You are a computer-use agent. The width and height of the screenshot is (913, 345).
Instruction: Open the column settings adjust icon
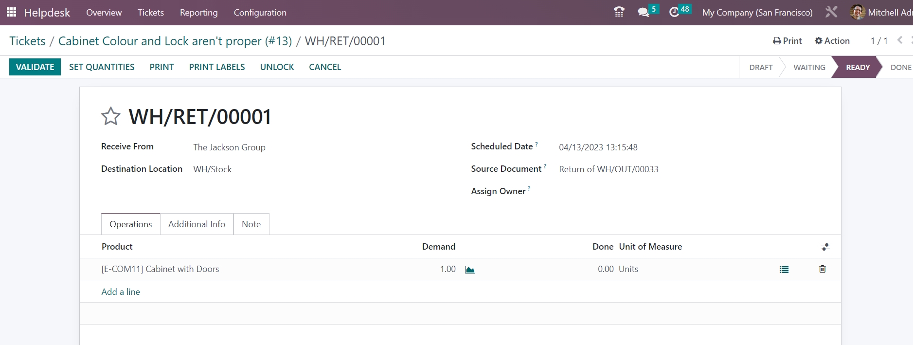[825, 247]
